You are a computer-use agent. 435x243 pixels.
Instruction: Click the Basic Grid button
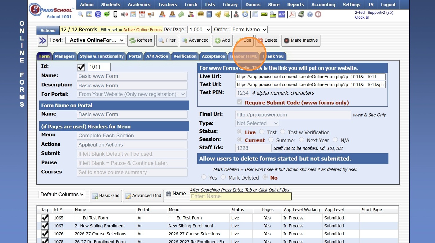point(106,196)
